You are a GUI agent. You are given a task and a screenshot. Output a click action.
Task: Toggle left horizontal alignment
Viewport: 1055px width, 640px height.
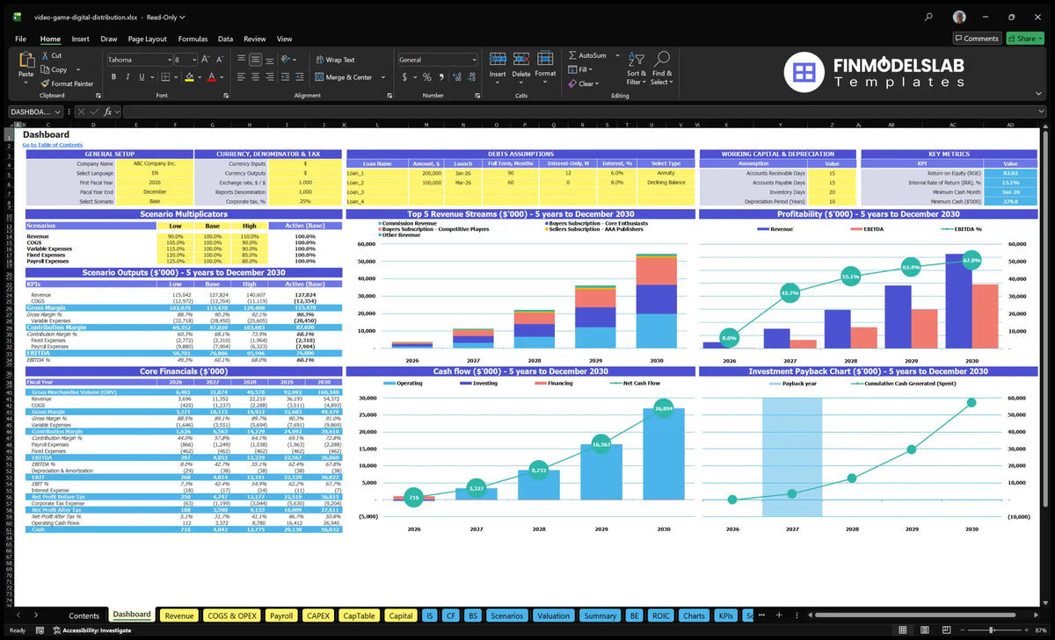(x=240, y=77)
